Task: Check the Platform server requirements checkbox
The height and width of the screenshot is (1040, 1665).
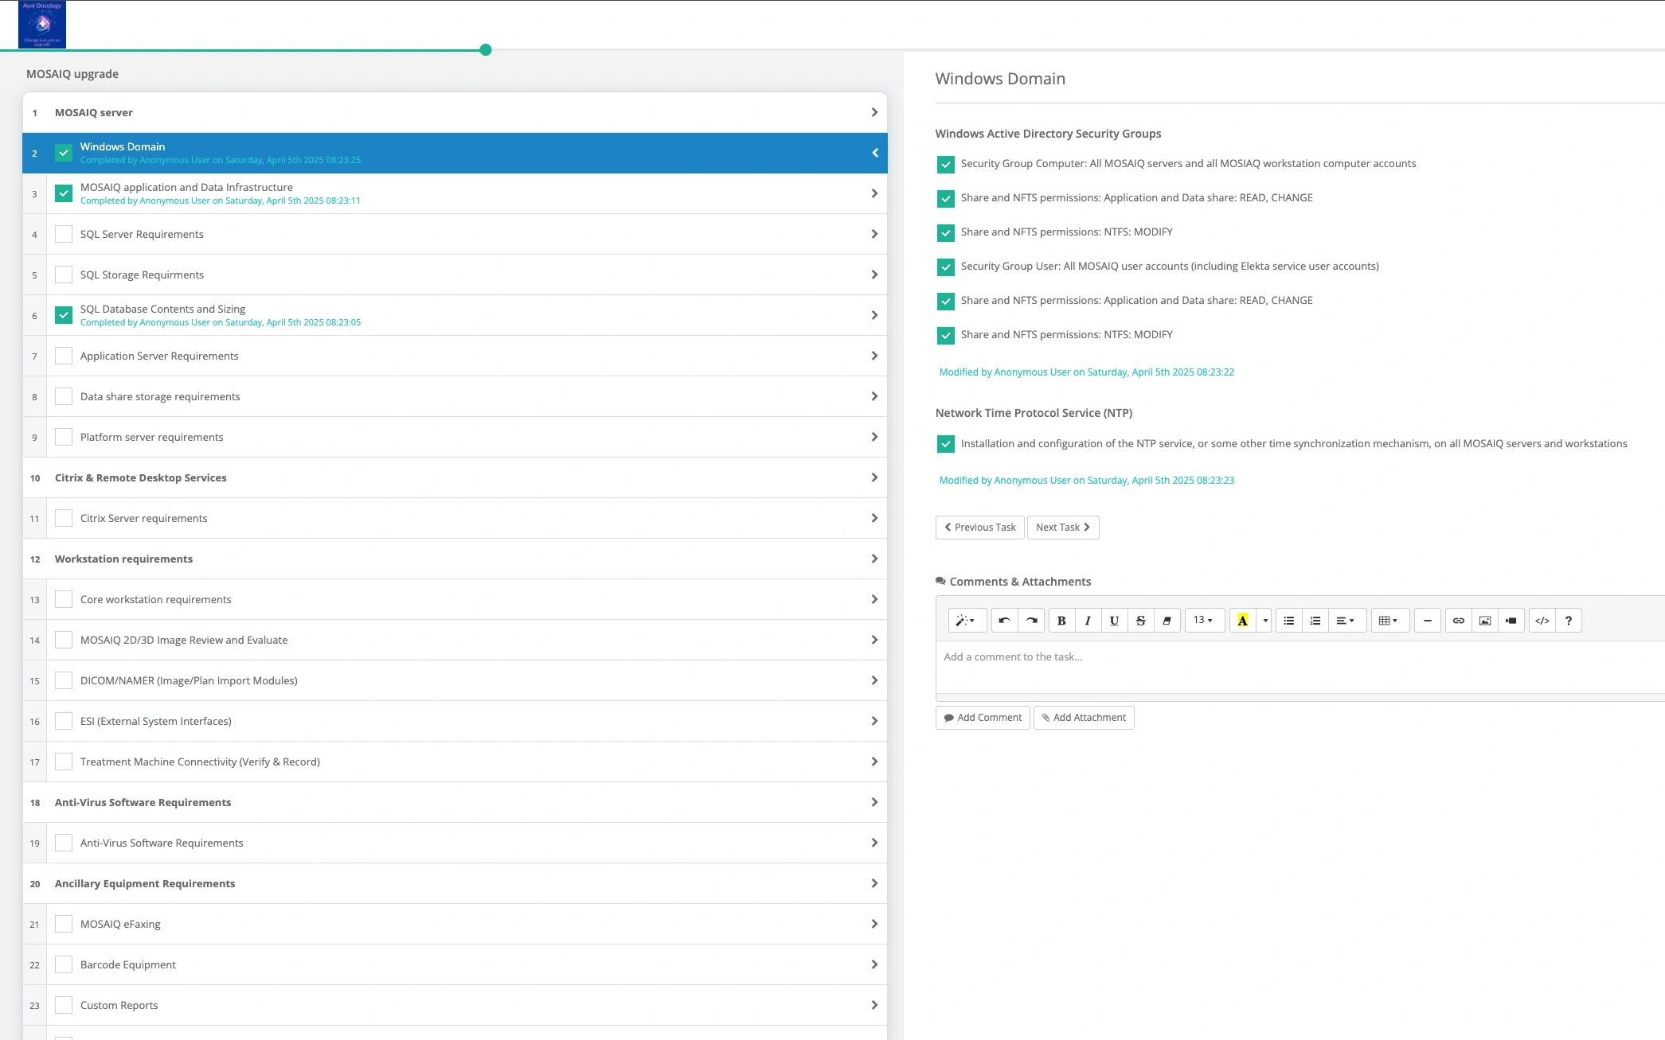Action: [x=64, y=437]
